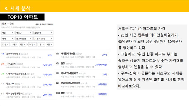This screenshot has height=106, width=189.
Task: Click the green 3위 rank label
Action: pyautogui.click(x=3, y=74)
